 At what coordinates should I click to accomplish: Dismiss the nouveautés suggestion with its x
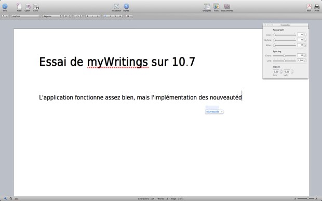click(x=222, y=112)
